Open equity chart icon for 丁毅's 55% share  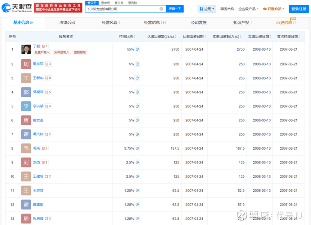(137, 49)
